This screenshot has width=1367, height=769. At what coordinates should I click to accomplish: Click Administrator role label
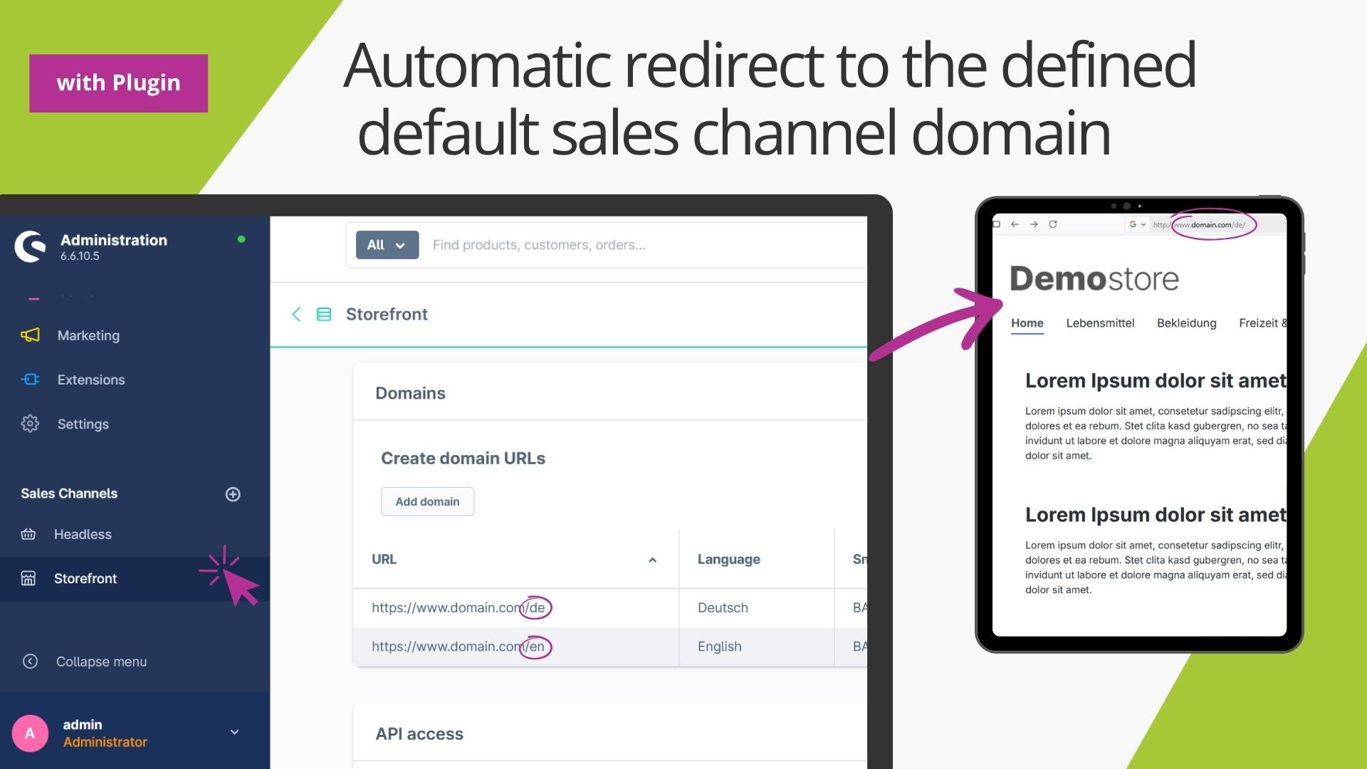tap(105, 742)
